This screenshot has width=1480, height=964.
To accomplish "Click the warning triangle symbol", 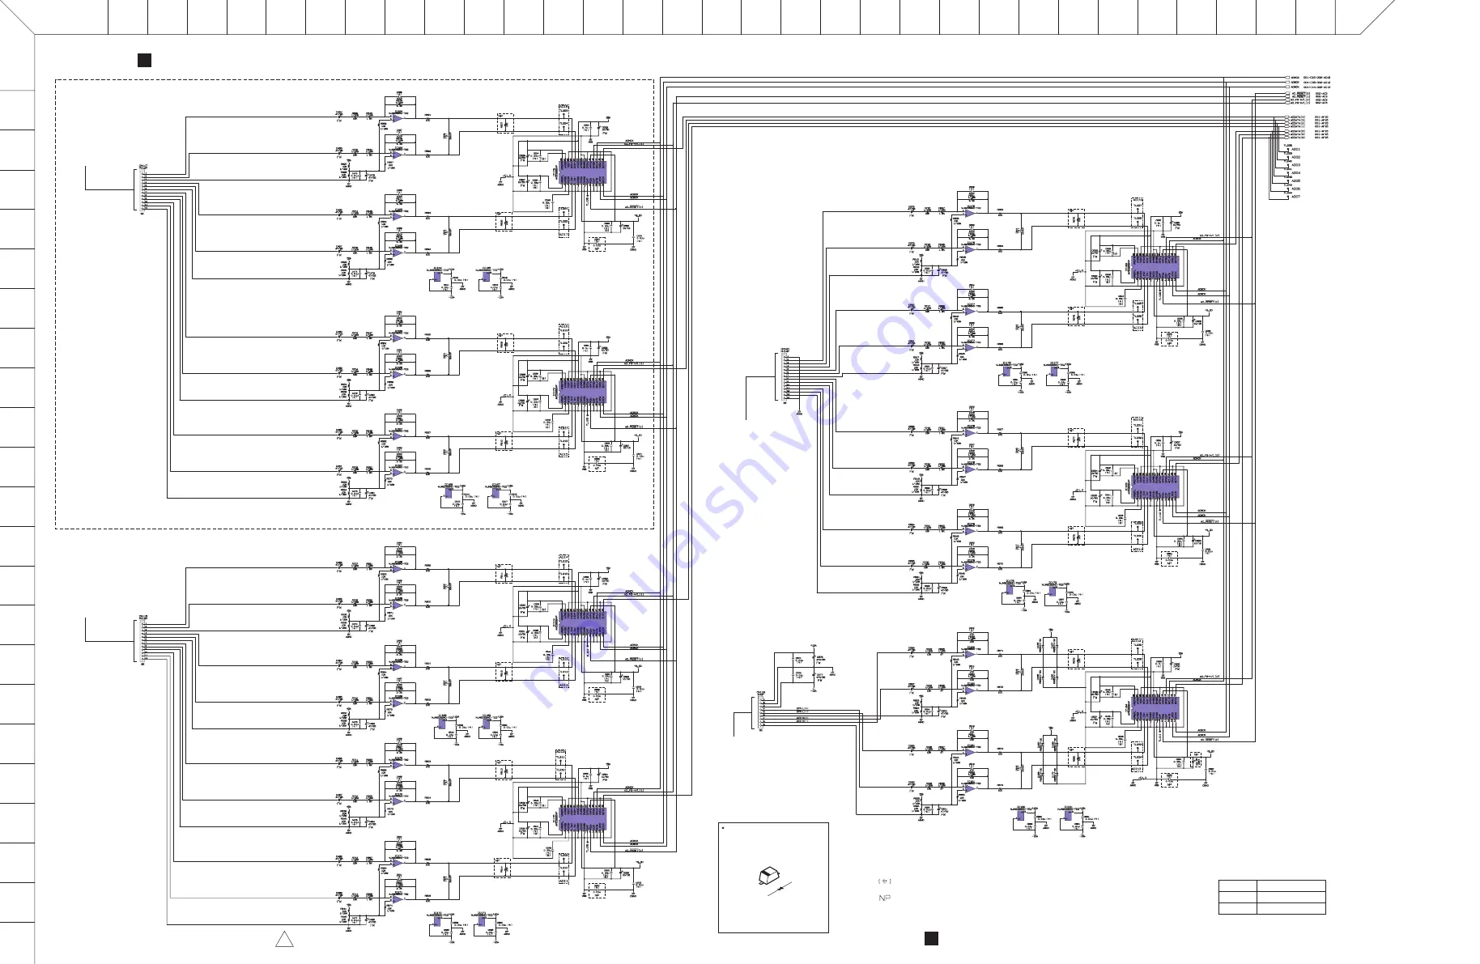I will (284, 939).
